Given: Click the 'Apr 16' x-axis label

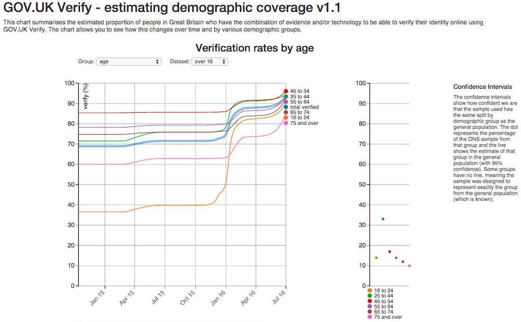Looking at the screenshot, I should pos(248,297).
